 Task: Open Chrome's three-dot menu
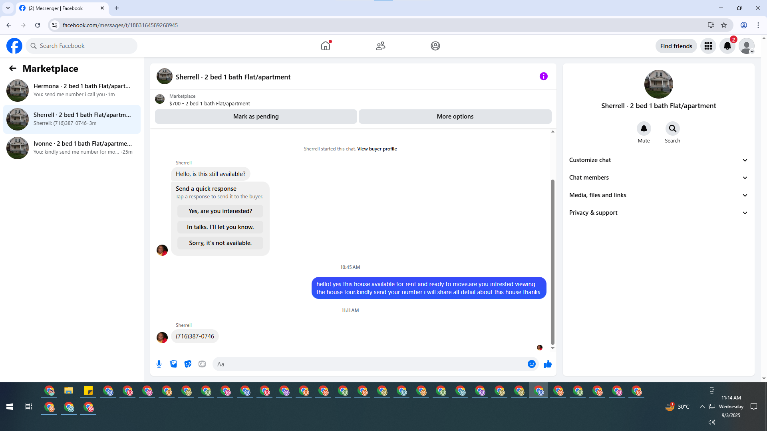[x=758, y=25]
